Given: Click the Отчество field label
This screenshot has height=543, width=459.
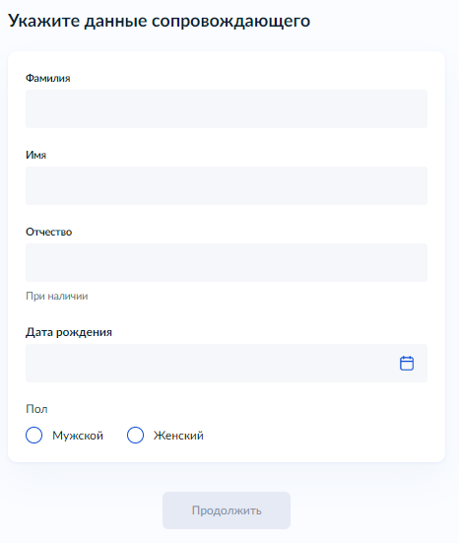Looking at the screenshot, I should point(49,232).
